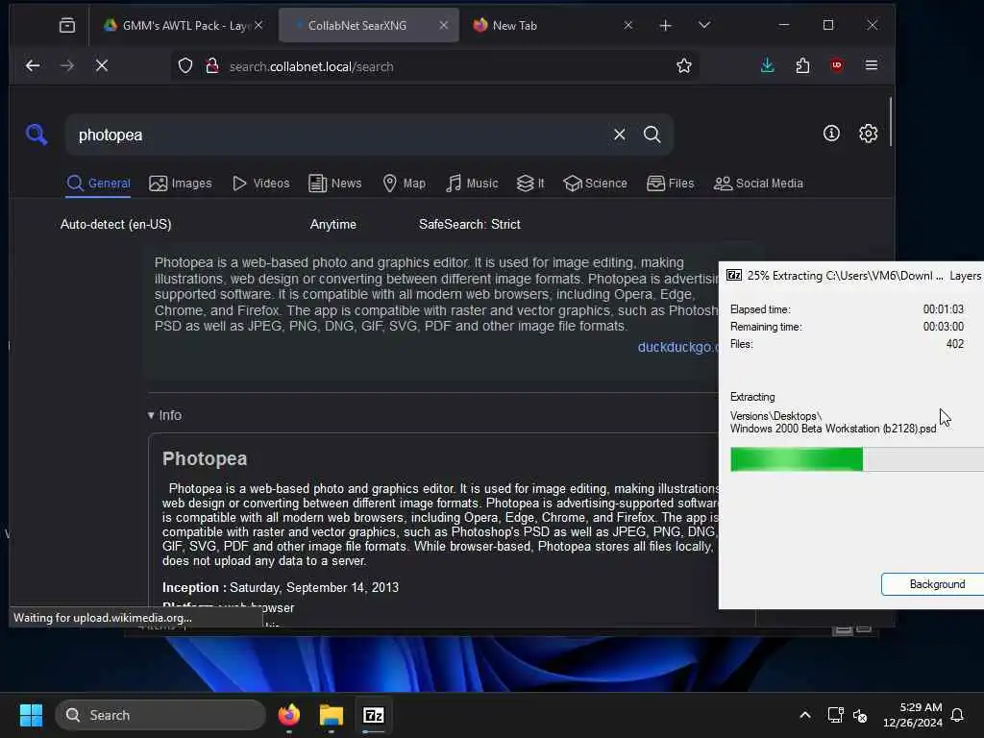Screen dimensions: 984x738
Task: Open File Explorer from the taskbar
Action: coord(331,715)
